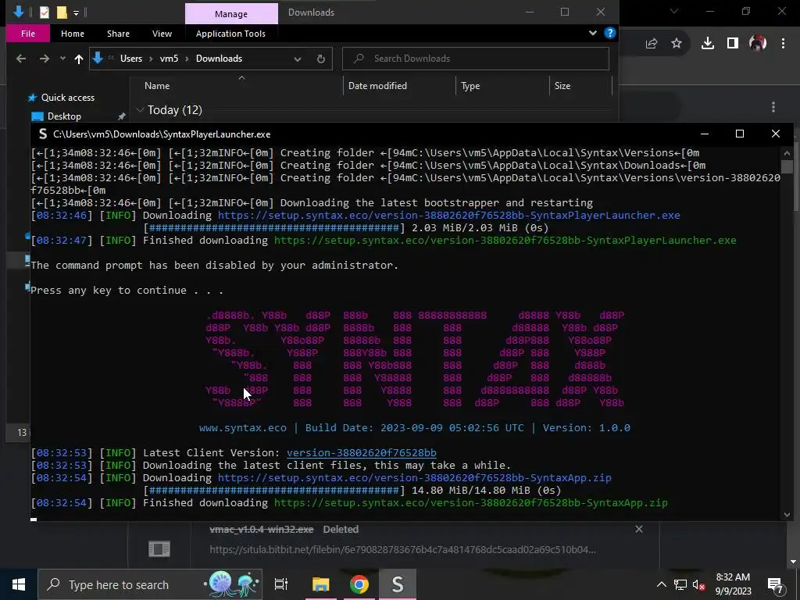800x600 pixels.
Task: Click Chrome downloads page scrollbar down arrow
Action: [x=792, y=562]
